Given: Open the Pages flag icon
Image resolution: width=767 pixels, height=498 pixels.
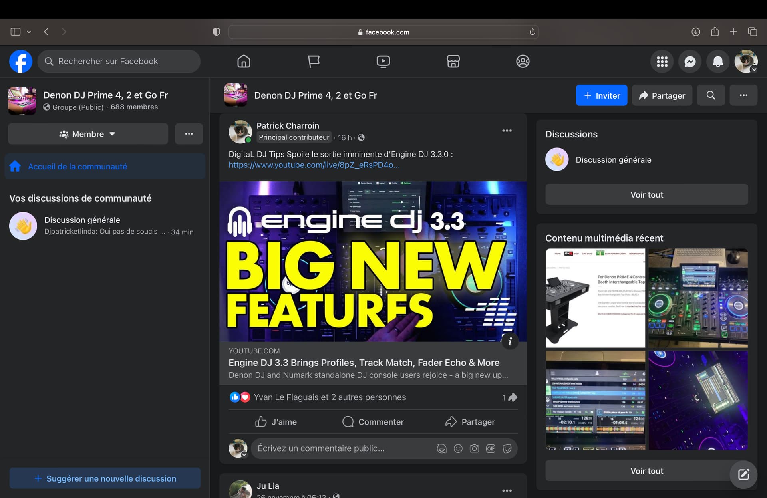Looking at the screenshot, I should (x=314, y=62).
